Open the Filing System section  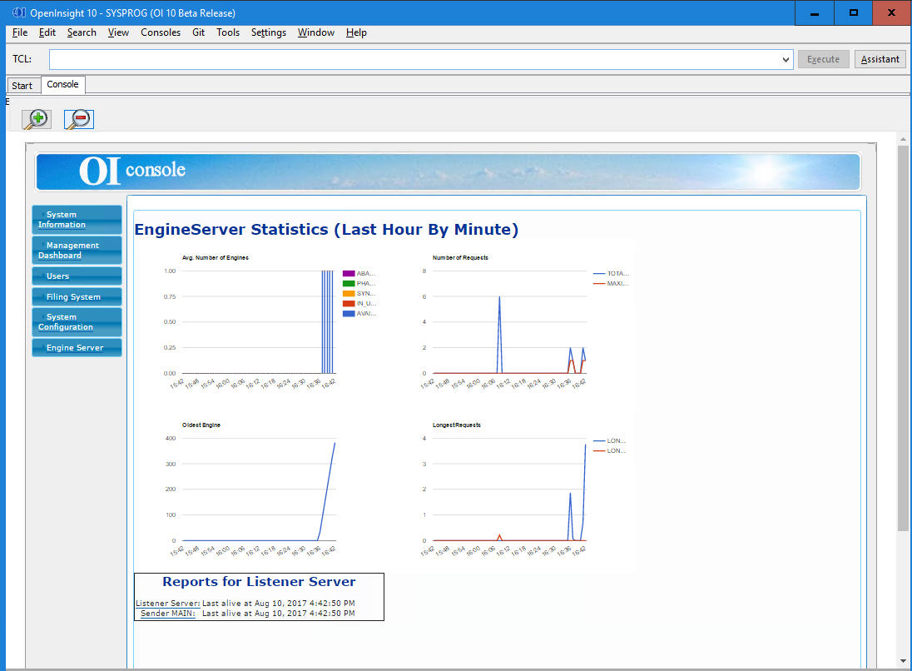(x=77, y=297)
